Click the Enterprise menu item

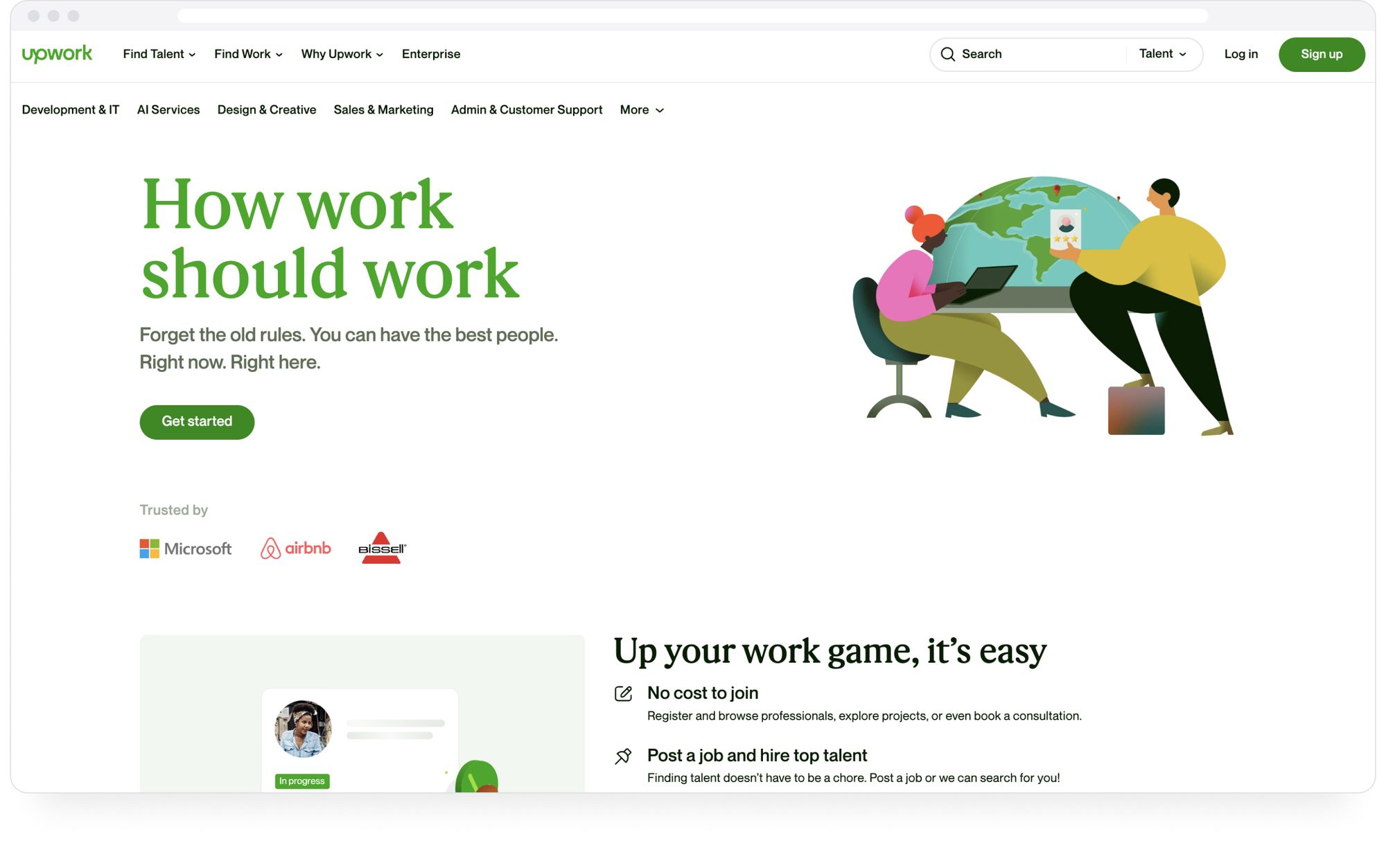(x=430, y=53)
